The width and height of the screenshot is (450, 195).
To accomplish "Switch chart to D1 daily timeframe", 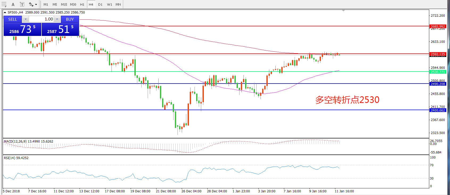I will click(100, 5).
